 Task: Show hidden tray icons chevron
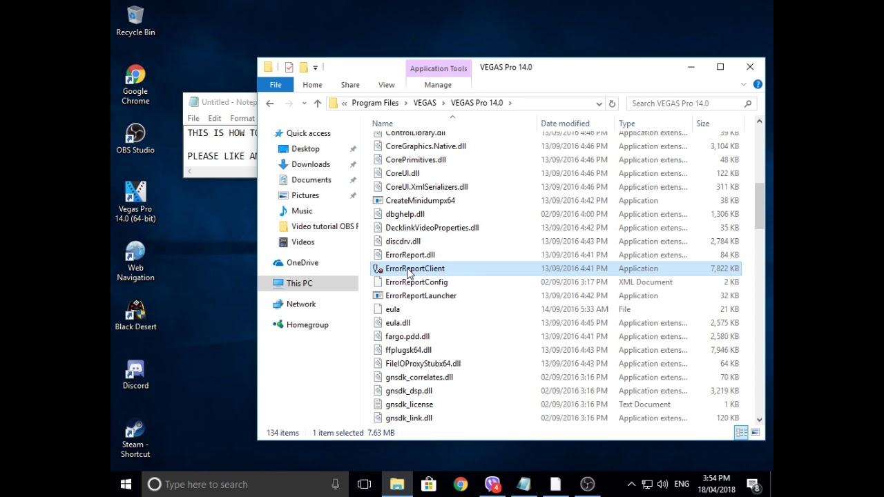point(631,485)
